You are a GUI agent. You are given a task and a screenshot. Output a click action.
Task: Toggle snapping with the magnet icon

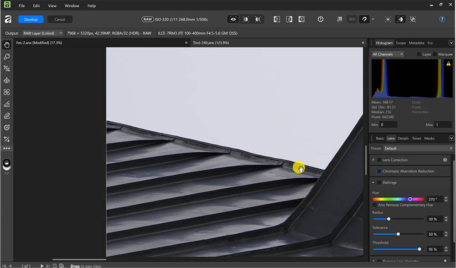(x=363, y=19)
